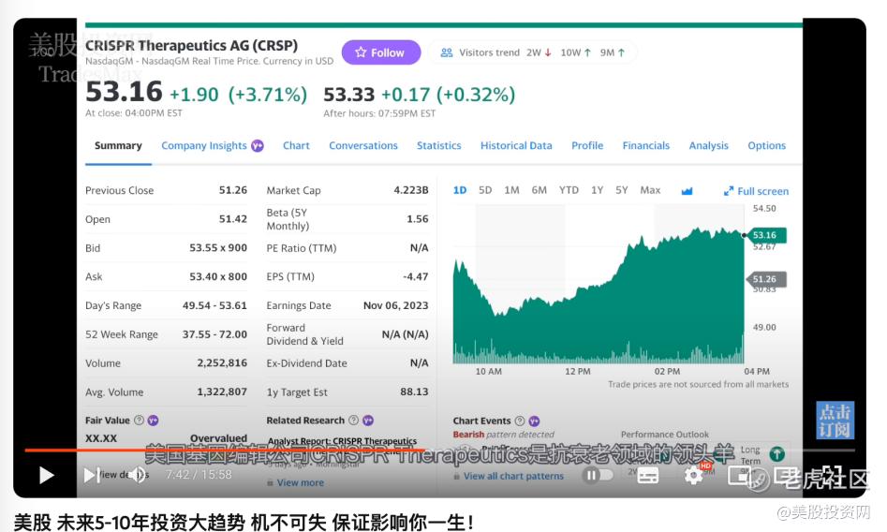Select the 5Y chart range

point(622,190)
